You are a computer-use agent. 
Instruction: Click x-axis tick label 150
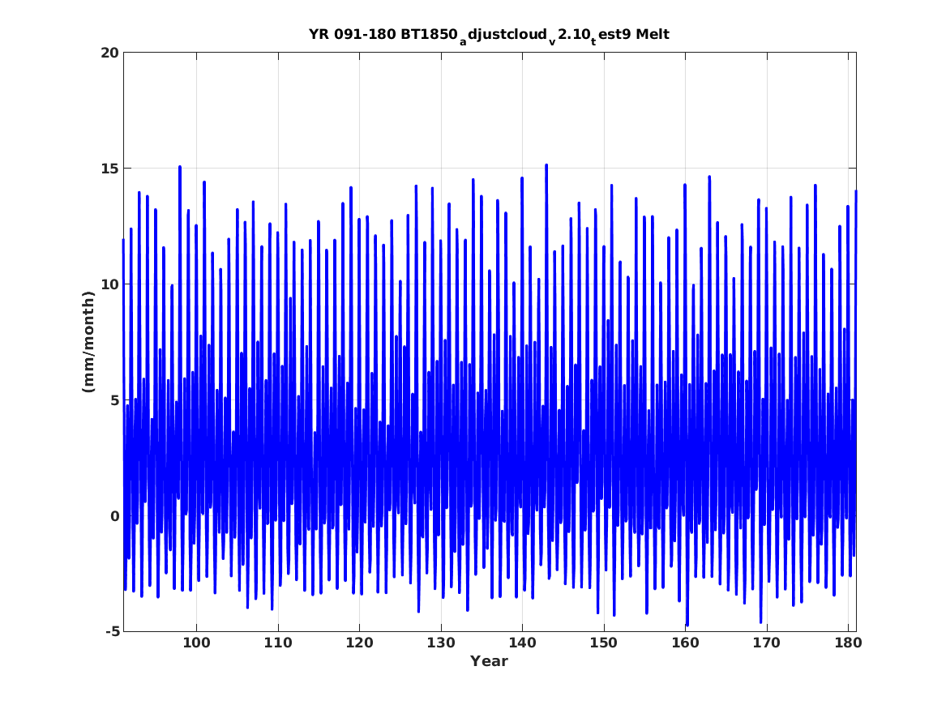click(x=603, y=643)
